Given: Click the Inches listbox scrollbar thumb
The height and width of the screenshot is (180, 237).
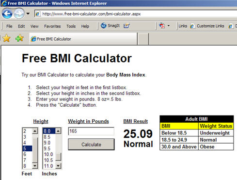Looking at the screenshot, I should 58,157.
